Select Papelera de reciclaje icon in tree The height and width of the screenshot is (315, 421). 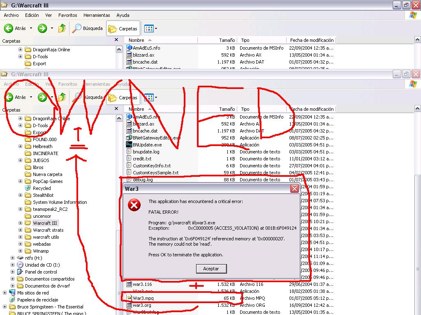coord(12,299)
